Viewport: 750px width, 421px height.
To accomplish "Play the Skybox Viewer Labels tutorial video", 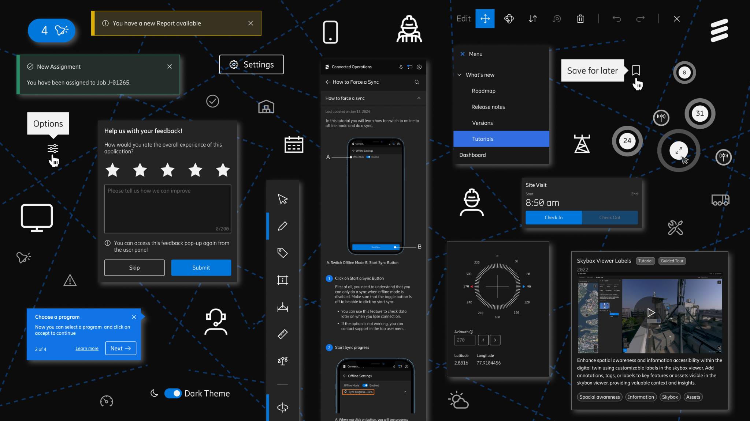I will [x=650, y=312].
